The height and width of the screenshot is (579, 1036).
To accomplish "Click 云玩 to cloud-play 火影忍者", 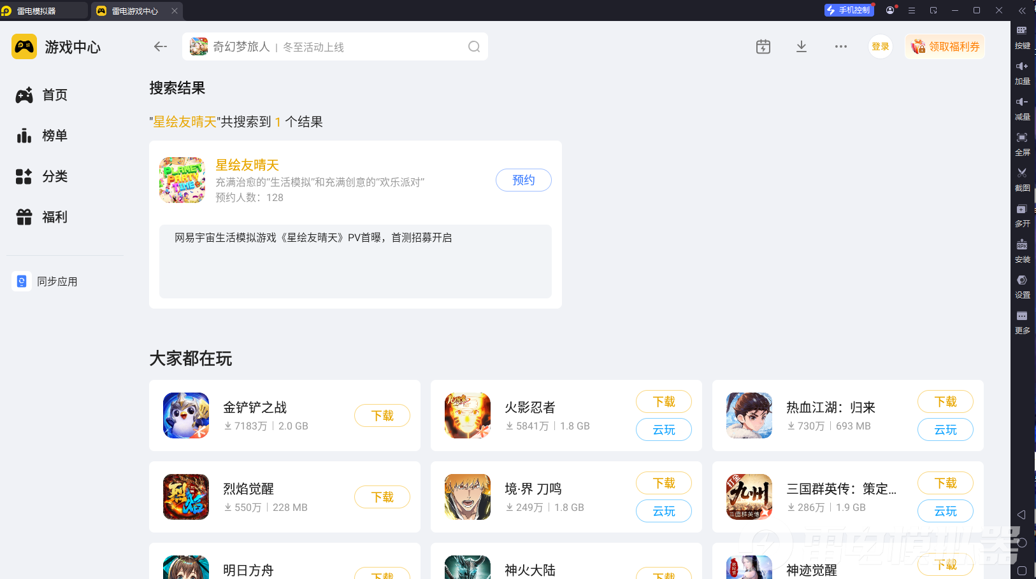I will pyautogui.click(x=663, y=429).
